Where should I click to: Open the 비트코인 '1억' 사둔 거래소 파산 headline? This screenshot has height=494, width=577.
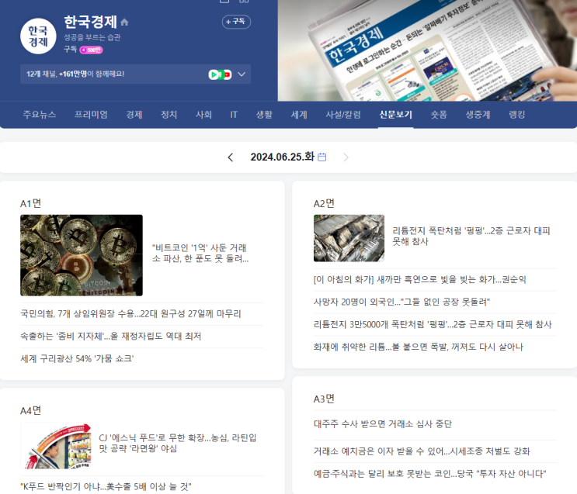[x=200, y=254]
